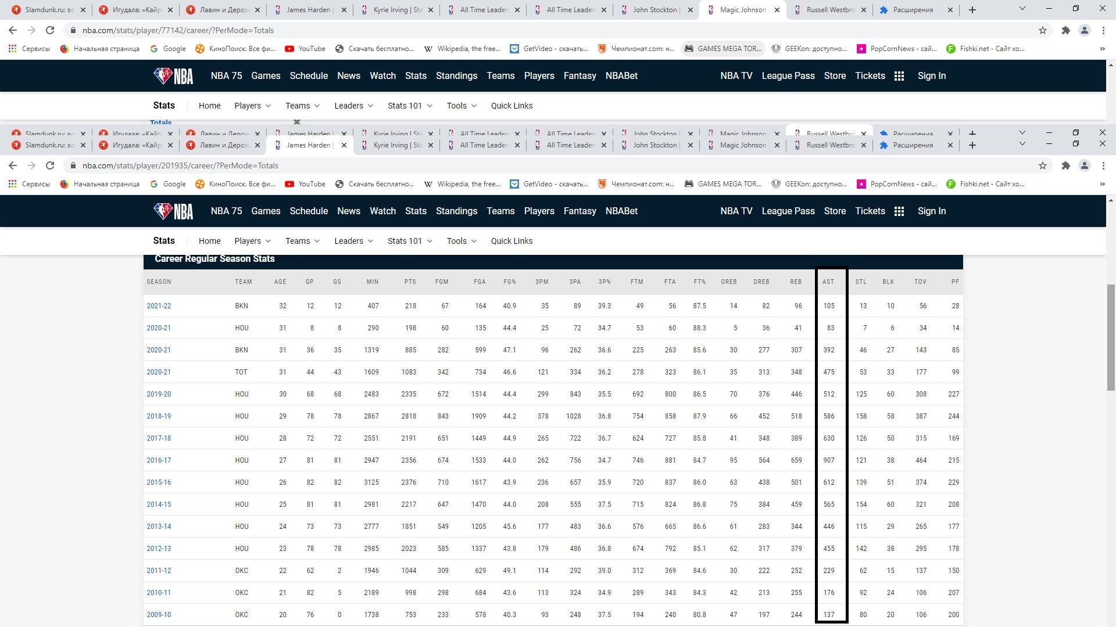The image size is (1116, 627).
Task: Expand the Stats 101 dropdown in the Harden stats submenu
Action: pos(410,241)
